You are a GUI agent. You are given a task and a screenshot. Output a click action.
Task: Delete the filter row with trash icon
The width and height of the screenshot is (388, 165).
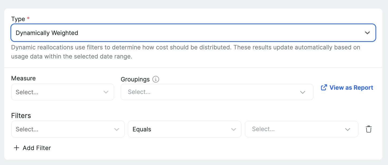click(x=369, y=129)
